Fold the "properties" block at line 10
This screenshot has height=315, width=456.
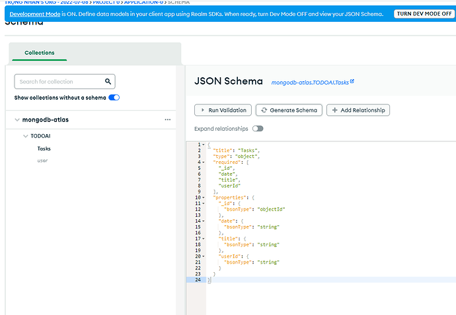pos(204,197)
